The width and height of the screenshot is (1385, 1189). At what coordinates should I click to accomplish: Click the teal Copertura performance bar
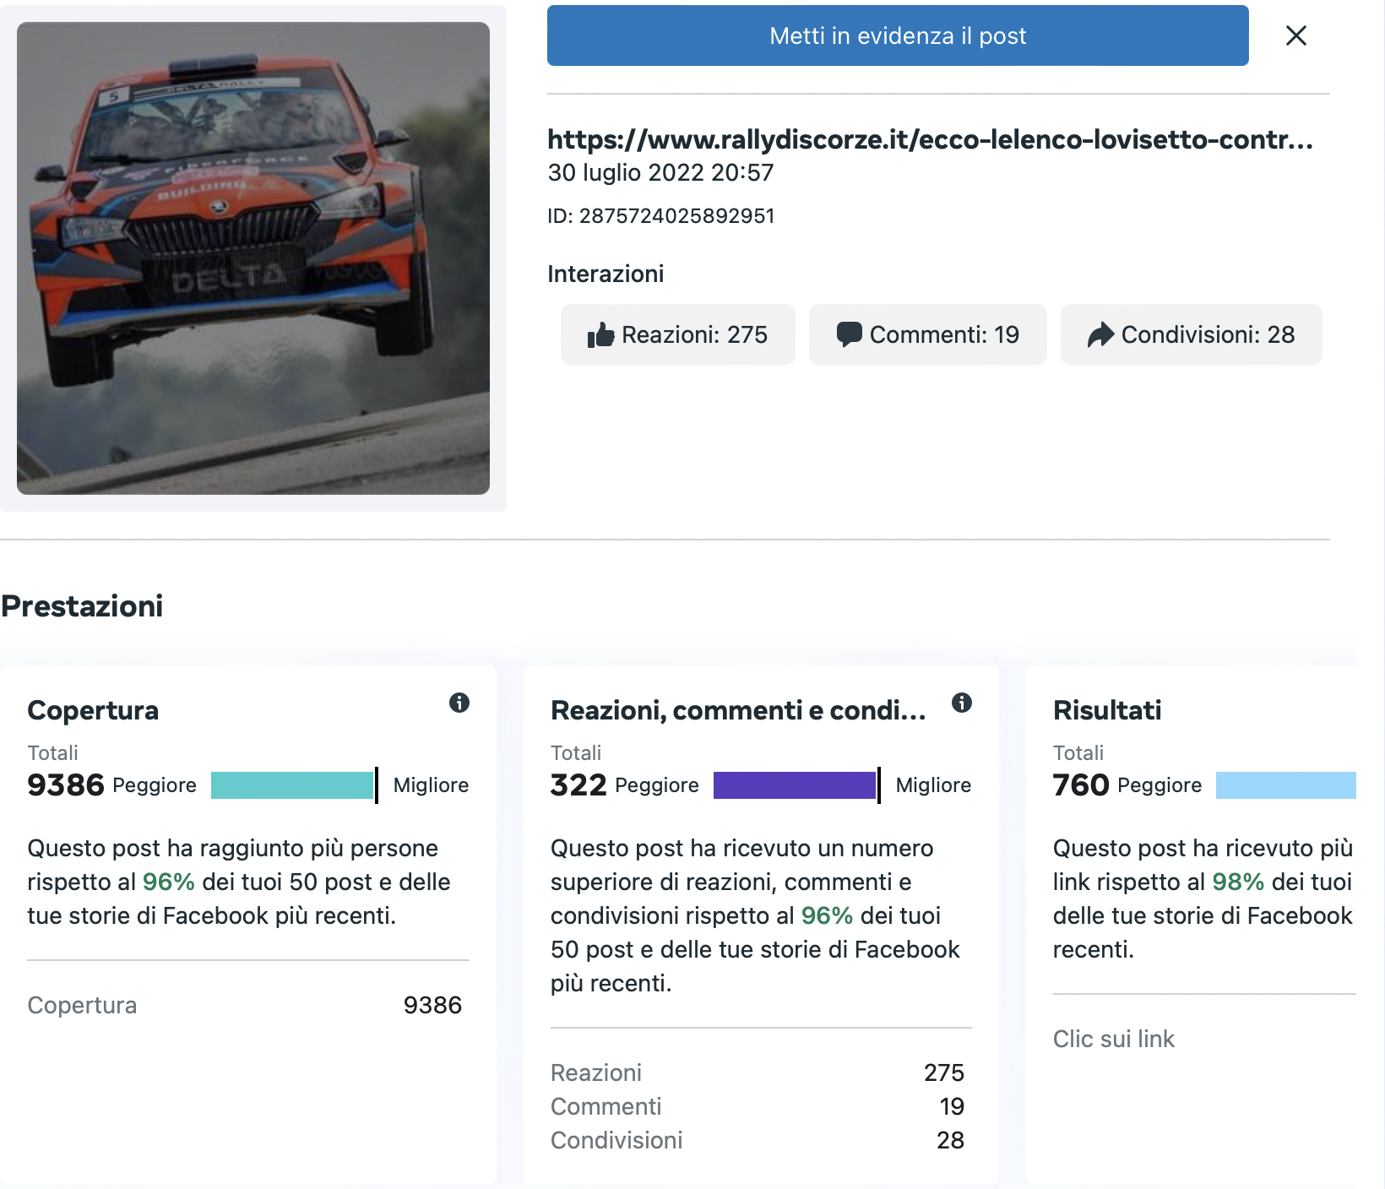[x=291, y=785]
